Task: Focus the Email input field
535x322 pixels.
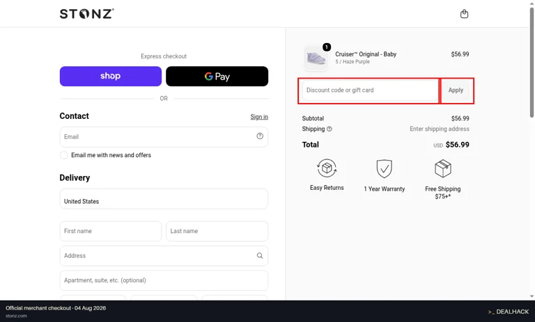Action: click(x=164, y=136)
